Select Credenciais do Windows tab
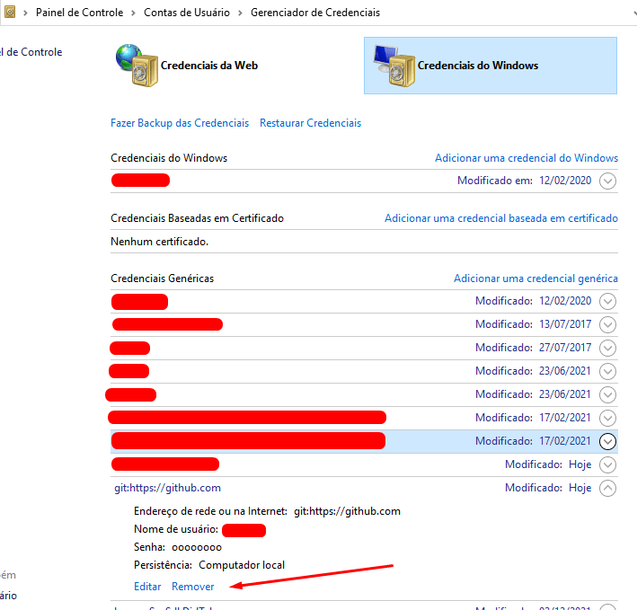Image resolution: width=637 pixels, height=610 pixels. [x=491, y=66]
